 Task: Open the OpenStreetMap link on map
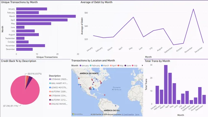pyautogui.click(x=128, y=114)
